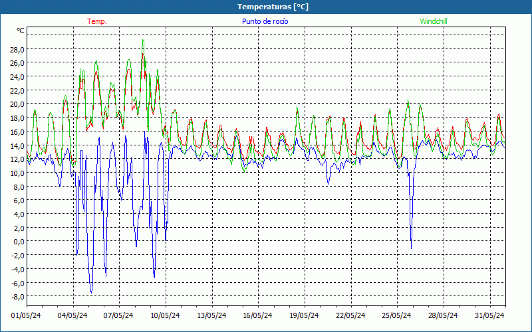Click the 10,0 y-axis value
The image size is (532, 332).
click(17, 173)
